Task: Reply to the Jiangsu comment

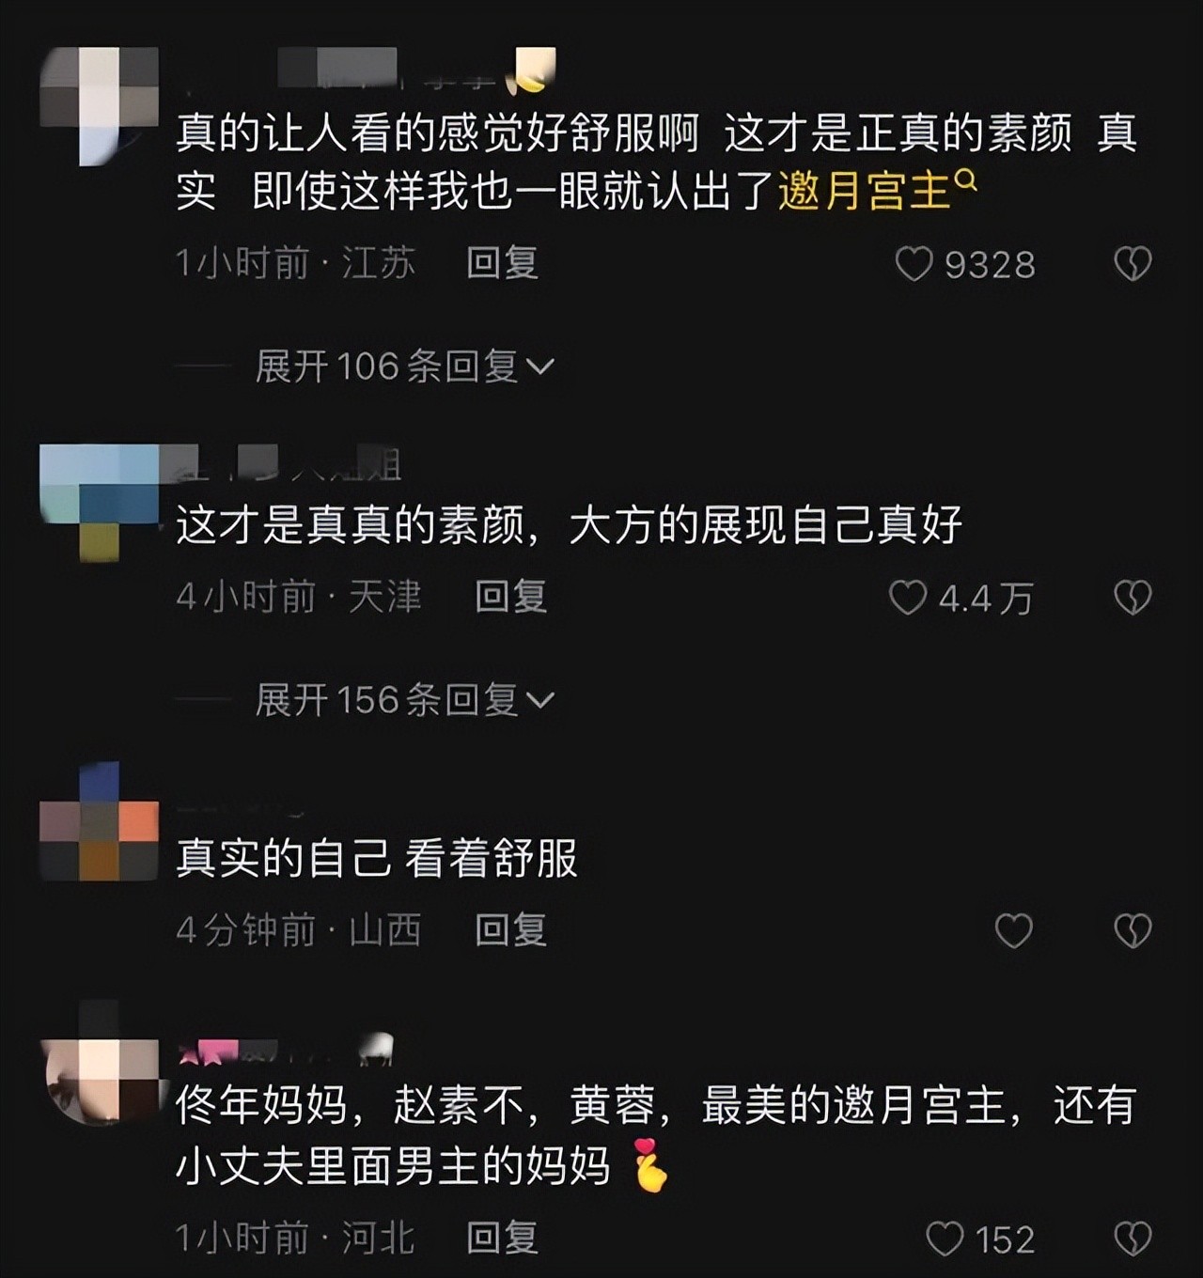Action: point(503,263)
